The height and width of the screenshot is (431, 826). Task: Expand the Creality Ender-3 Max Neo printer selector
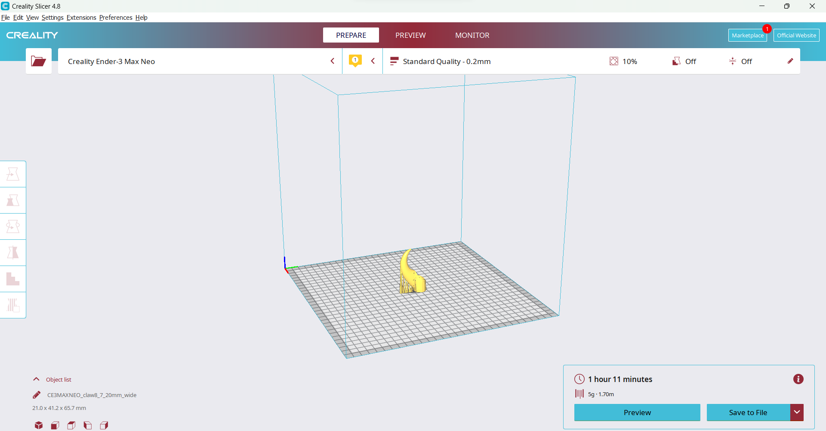(x=200, y=61)
